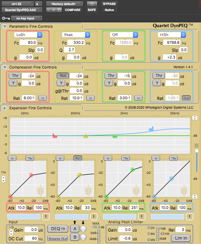
Task: Collapse Compression Fine Controls section
Action: pos(5,67)
